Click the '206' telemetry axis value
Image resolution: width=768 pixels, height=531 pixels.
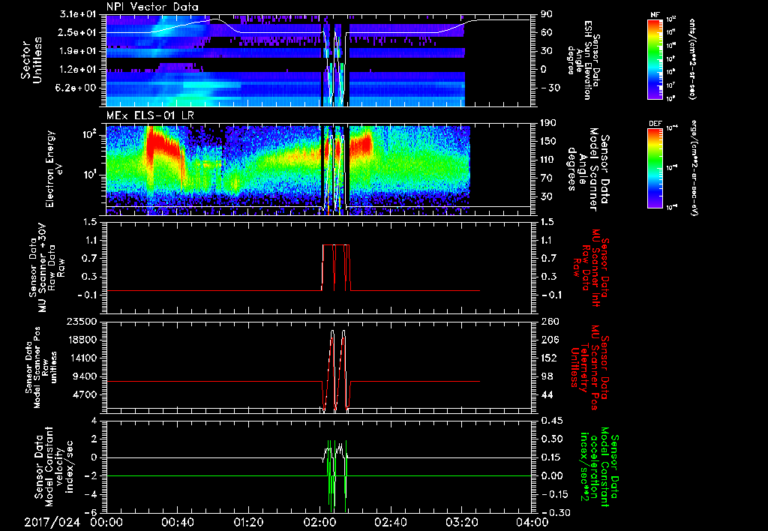550,340
